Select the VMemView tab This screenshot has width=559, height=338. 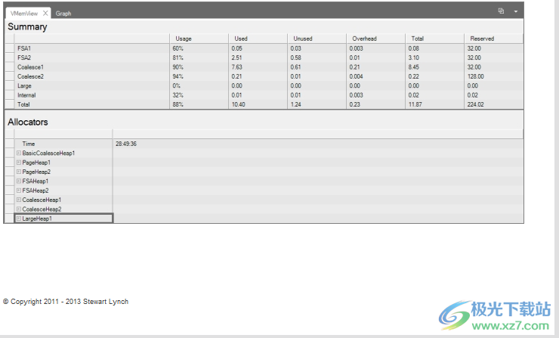24,14
